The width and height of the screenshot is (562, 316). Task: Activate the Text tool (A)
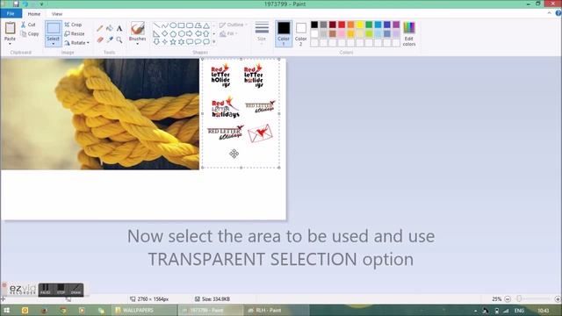click(119, 28)
